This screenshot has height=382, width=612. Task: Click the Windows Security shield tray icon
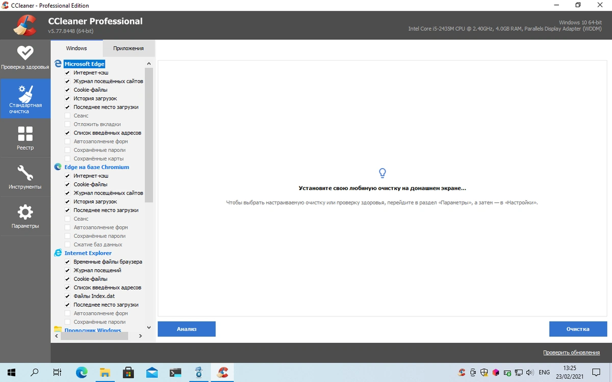(484, 372)
